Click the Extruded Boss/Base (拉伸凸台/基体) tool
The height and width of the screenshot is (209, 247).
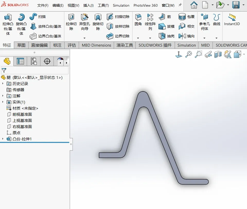(x=8, y=24)
